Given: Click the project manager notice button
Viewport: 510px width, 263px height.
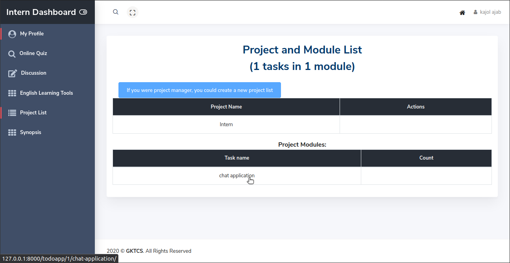Looking at the screenshot, I should point(200,90).
